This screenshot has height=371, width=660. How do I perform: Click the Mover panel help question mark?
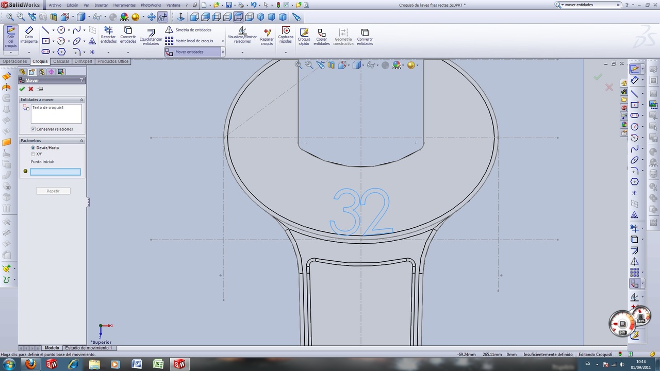click(81, 80)
